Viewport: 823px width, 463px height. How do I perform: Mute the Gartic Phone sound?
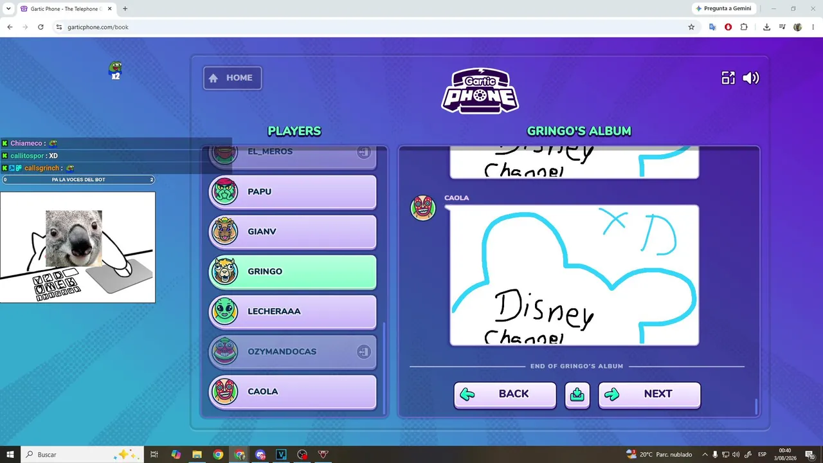tap(750, 78)
